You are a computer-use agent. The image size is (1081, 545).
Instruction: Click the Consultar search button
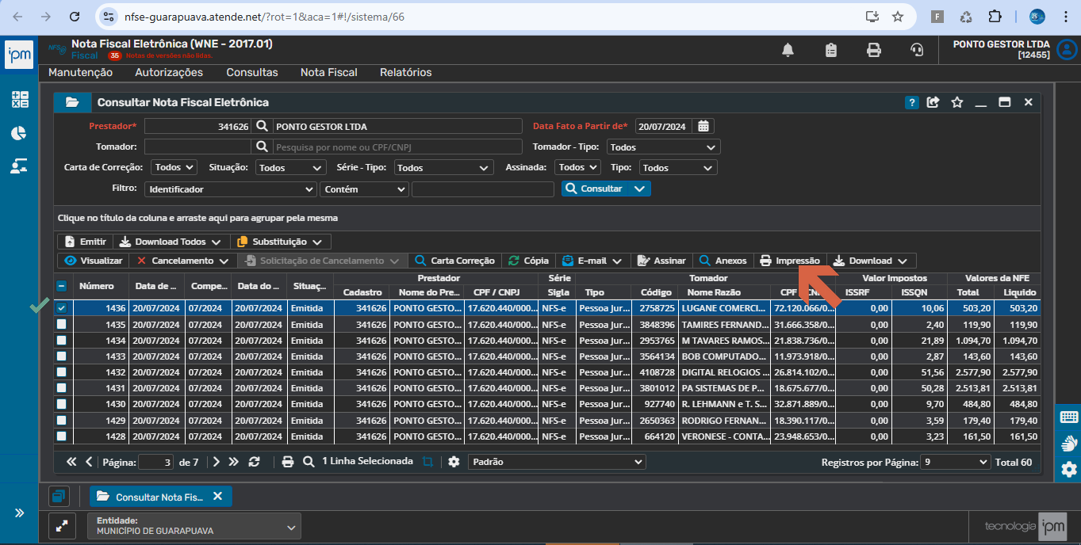(x=606, y=189)
